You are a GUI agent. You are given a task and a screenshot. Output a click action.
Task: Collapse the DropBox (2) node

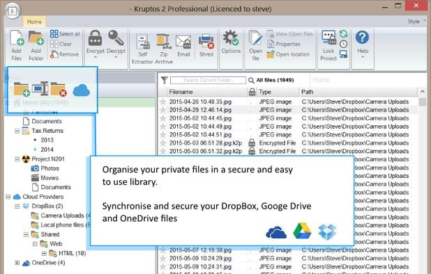(x=17, y=206)
